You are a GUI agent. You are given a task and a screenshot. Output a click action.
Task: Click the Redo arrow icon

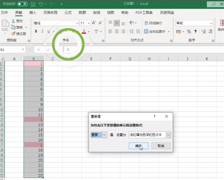[x=51, y=4]
